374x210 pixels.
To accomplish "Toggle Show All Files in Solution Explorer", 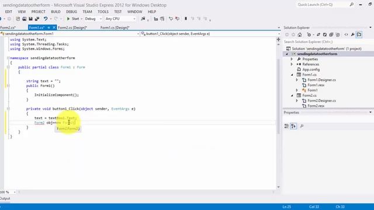I will 338,35.
